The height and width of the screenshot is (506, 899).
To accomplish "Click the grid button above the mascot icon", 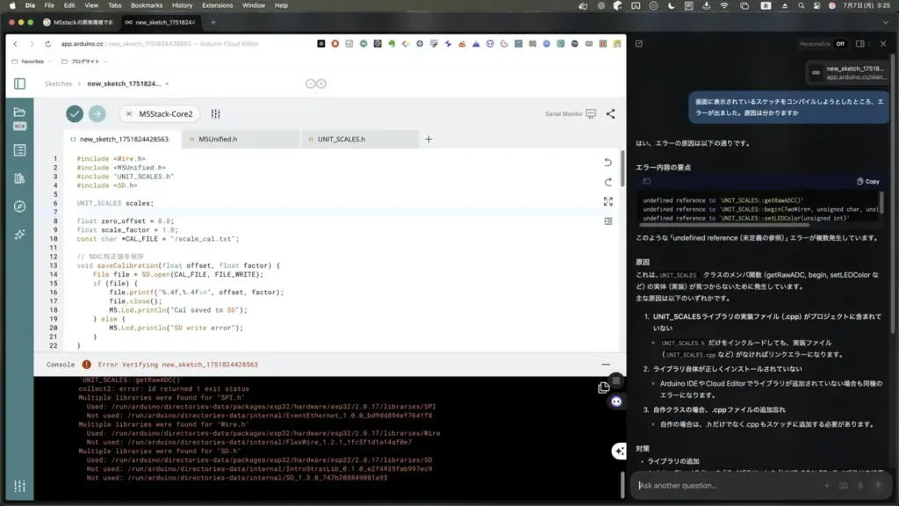I will [x=616, y=381].
